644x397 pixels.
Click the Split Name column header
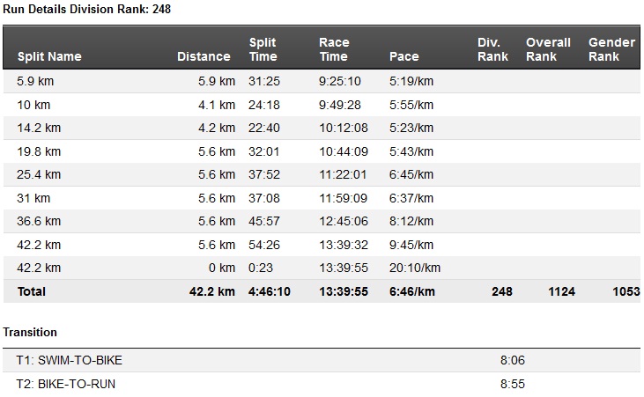[49, 56]
